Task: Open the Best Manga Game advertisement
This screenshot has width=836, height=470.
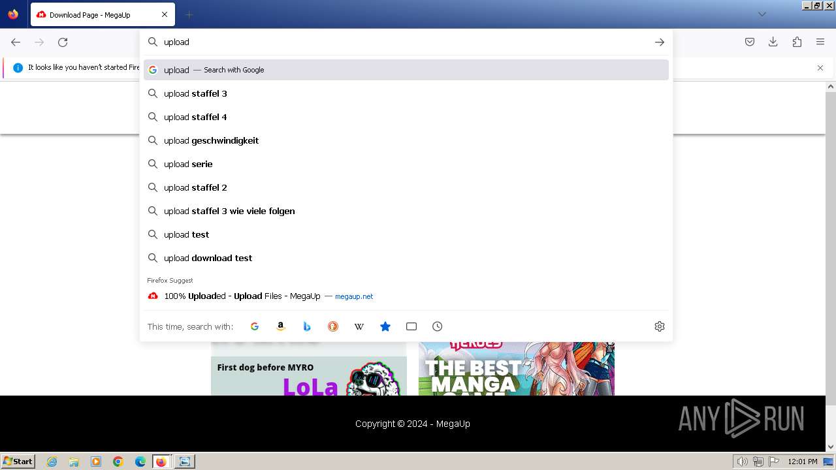Action: click(517, 368)
